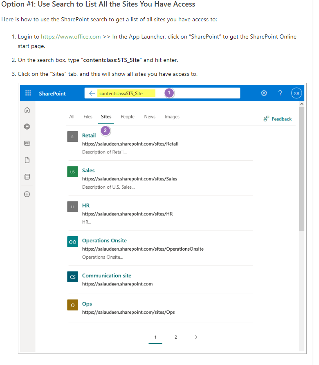Click the Feedback link text
The image size is (319, 365).
(282, 119)
